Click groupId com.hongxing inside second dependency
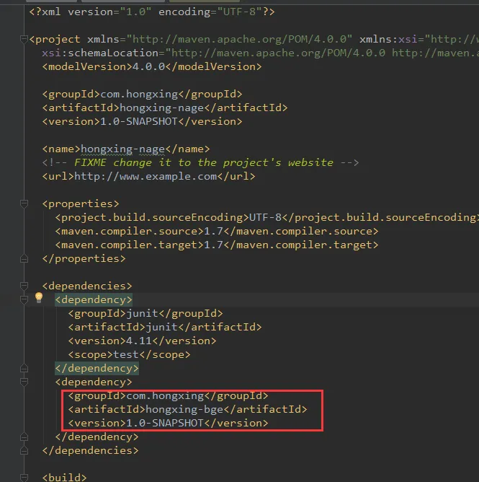The width and height of the screenshot is (479, 482). (168, 396)
